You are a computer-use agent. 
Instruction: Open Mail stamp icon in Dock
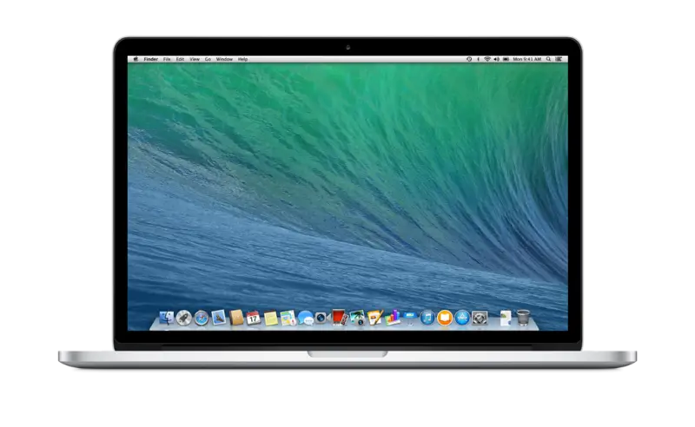point(219,317)
